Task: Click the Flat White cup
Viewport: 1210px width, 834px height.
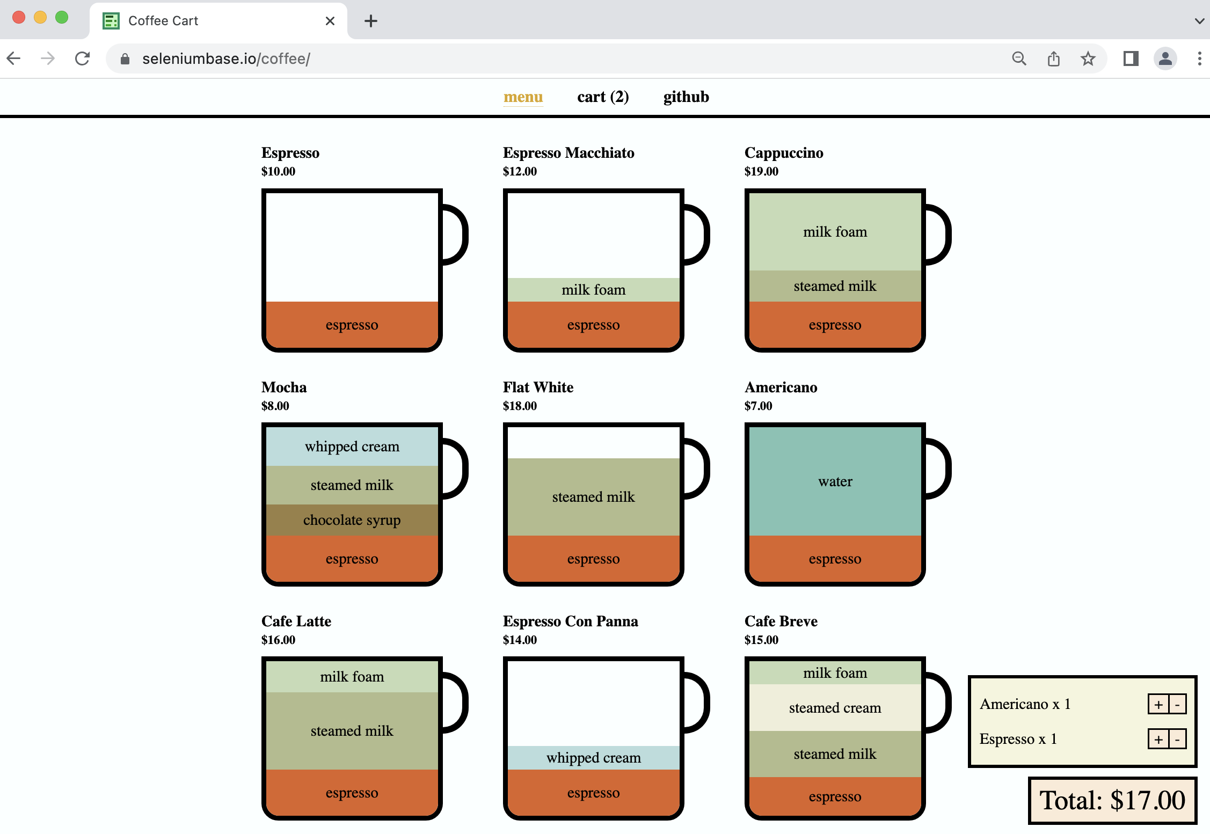Action: [593, 504]
